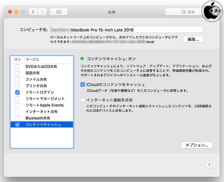Image resolution: width=224 pixels, height=182 pixels.
Task: Go back with the left arrow button
Action: 33,12
